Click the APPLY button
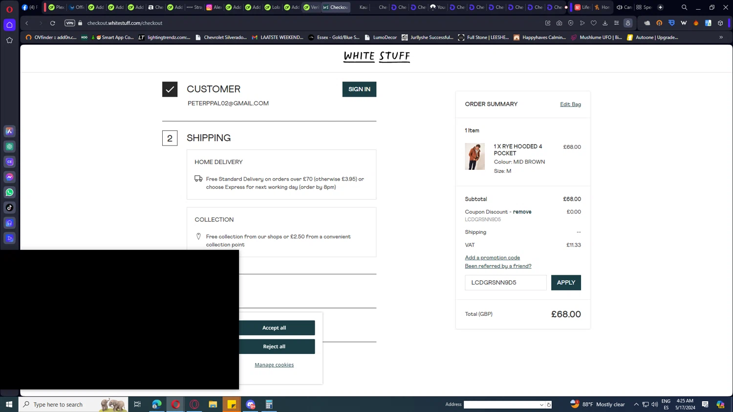 point(566,283)
